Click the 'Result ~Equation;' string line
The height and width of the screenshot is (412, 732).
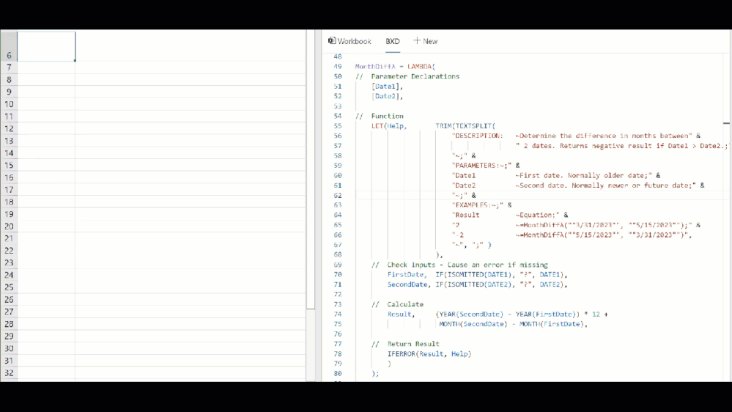pos(510,215)
